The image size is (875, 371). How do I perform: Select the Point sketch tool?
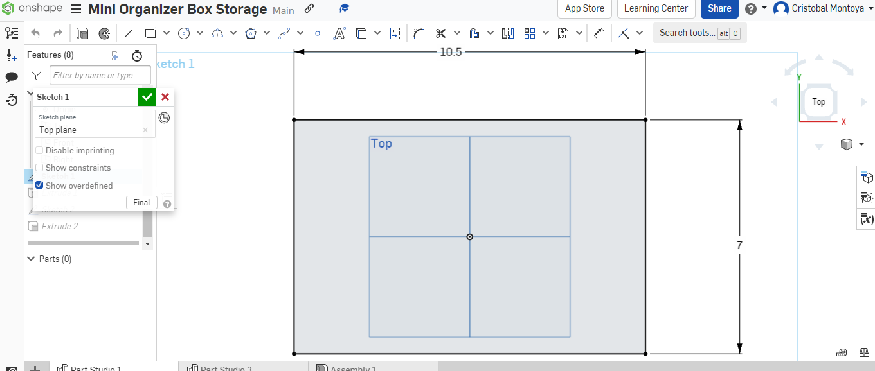[318, 33]
